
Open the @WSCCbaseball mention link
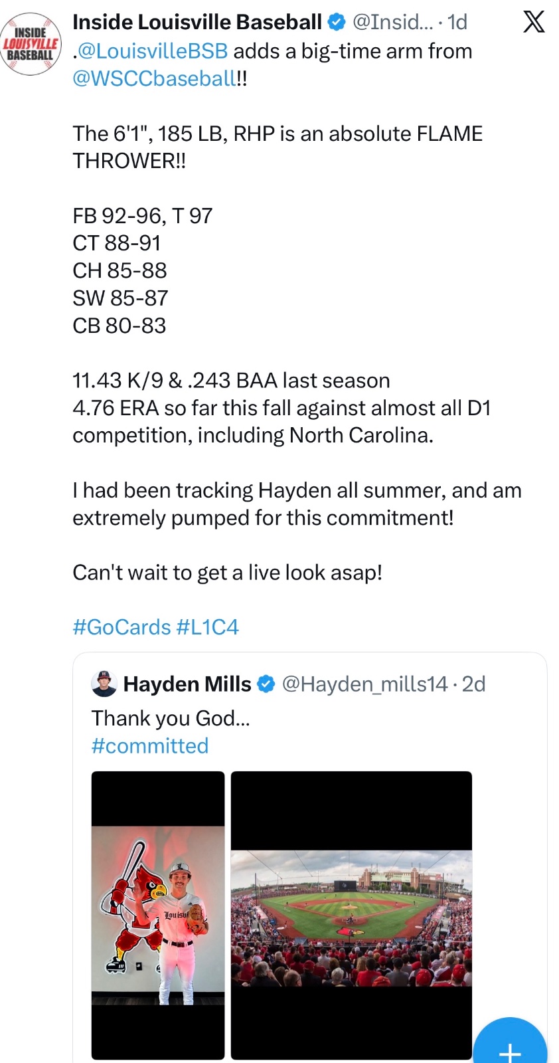click(154, 78)
